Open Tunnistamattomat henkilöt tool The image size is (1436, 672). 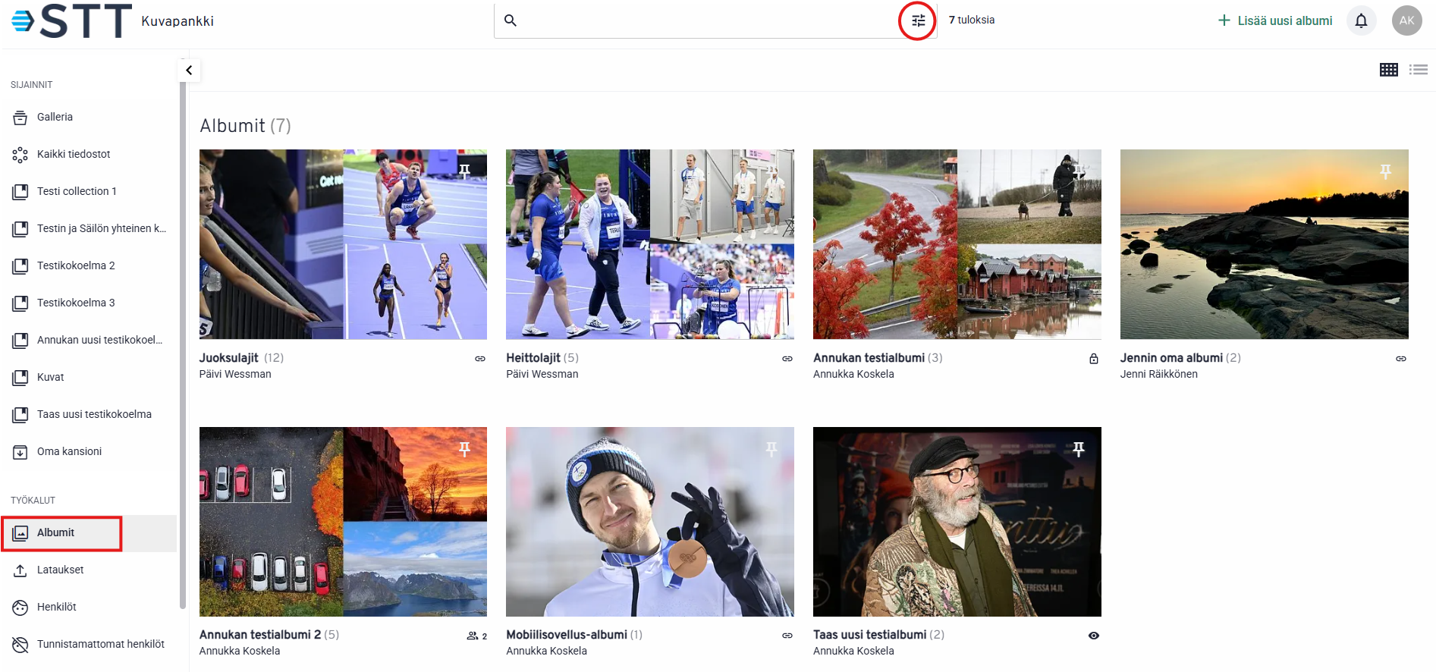pos(100,645)
